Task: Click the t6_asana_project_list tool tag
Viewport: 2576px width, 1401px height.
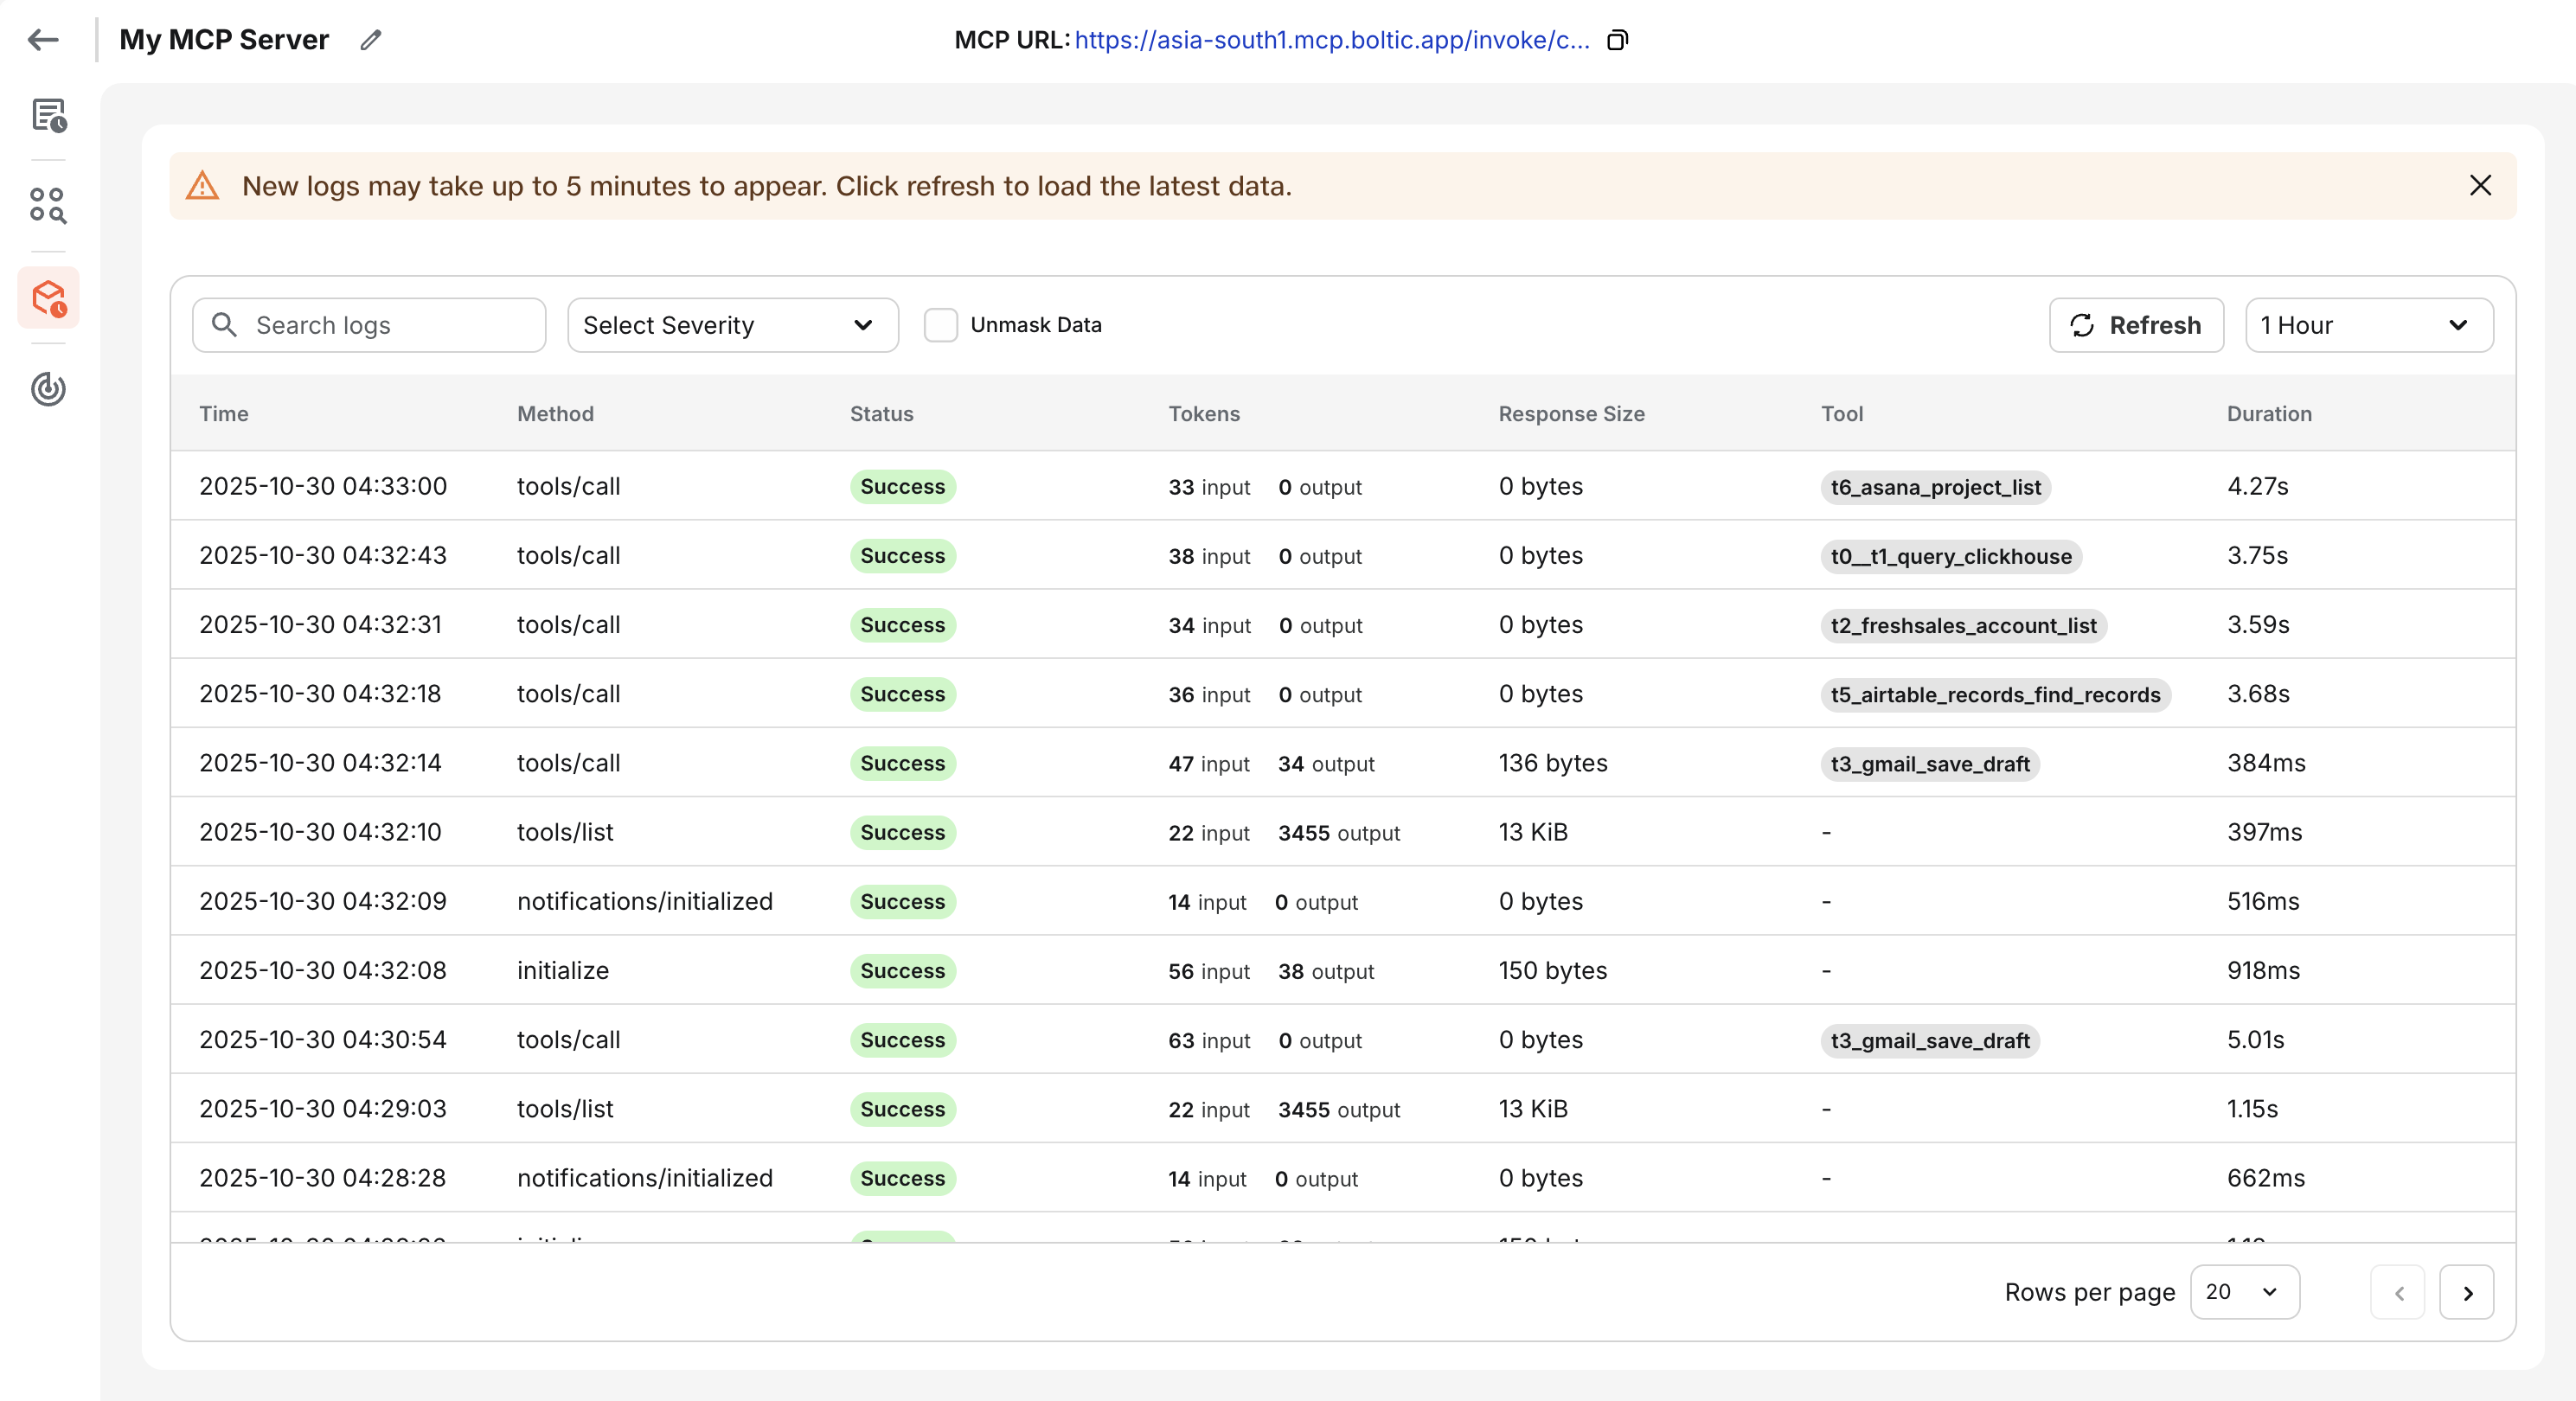Action: [x=1934, y=487]
